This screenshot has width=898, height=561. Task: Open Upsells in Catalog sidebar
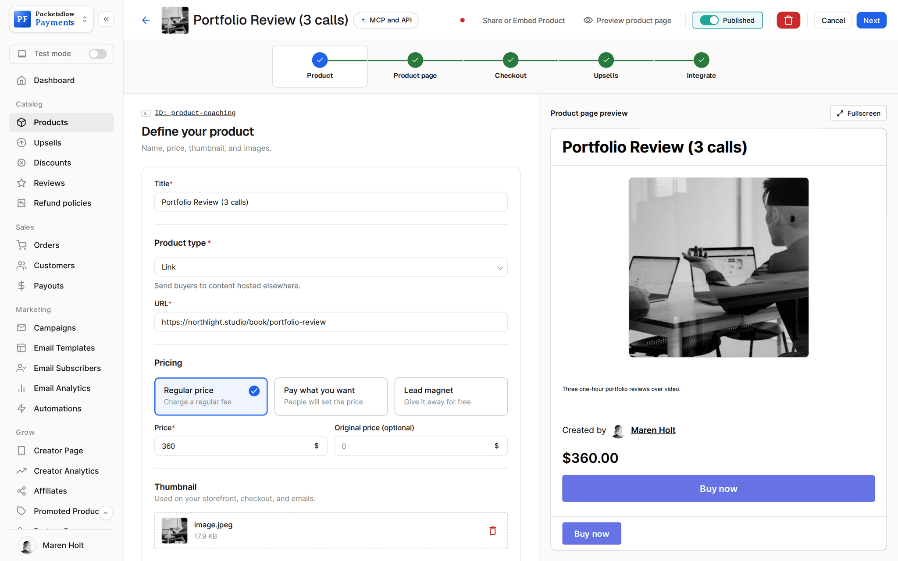pyautogui.click(x=61, y=142)
